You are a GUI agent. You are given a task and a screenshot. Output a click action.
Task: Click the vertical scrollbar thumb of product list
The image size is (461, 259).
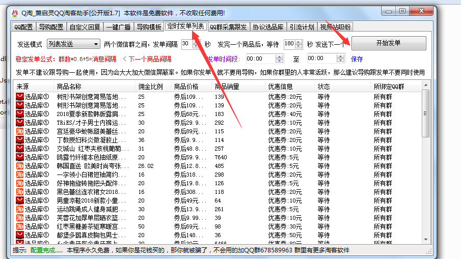[x=425, y=113]
